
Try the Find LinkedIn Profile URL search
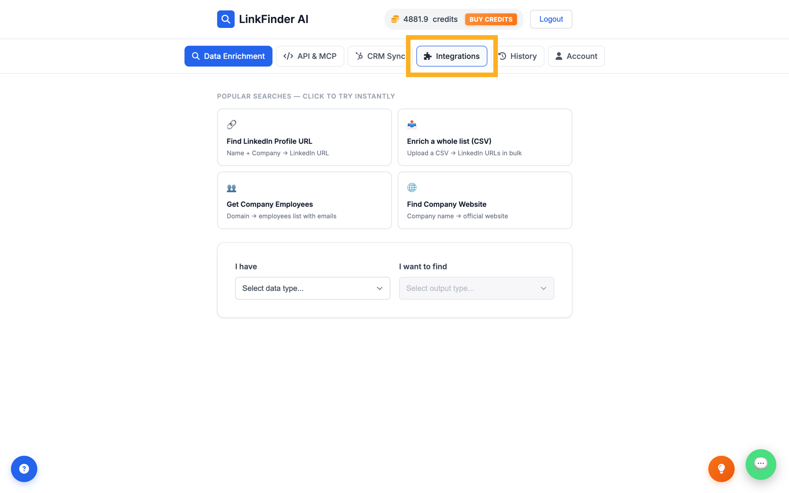point(304,137)
